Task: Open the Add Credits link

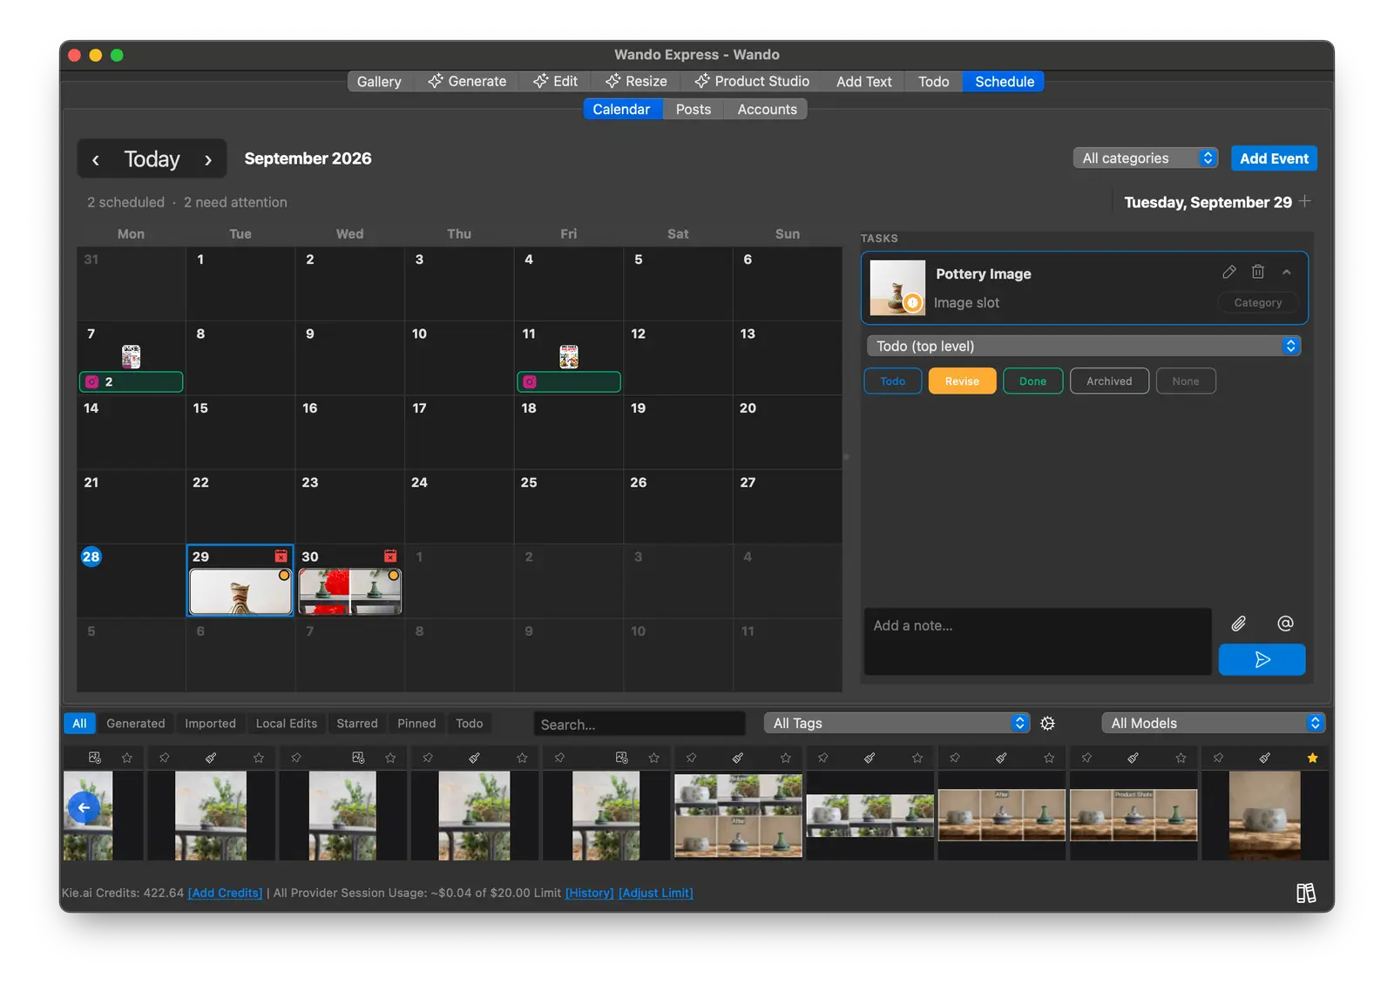Action: (225, 893)
